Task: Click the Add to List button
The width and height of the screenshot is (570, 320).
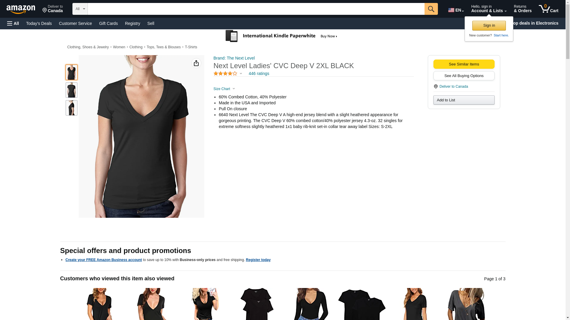Action: [x=464, y=100]
